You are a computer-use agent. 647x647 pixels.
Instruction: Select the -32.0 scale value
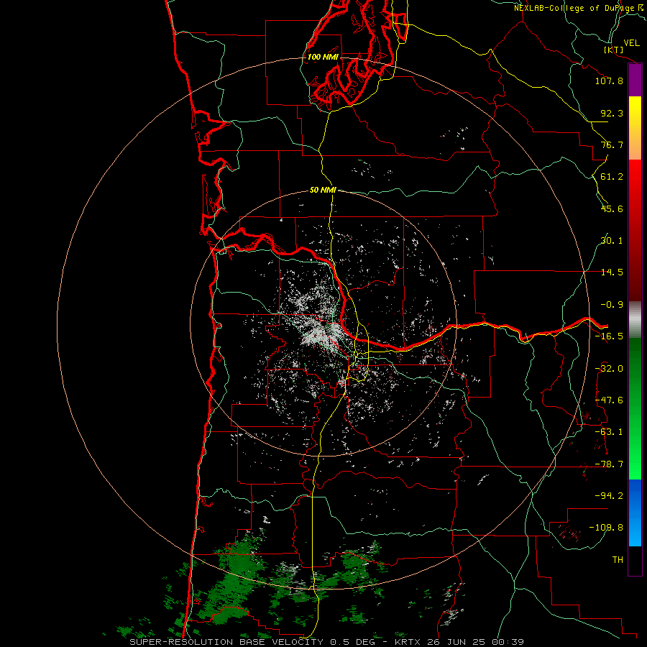tap(609, 369)
